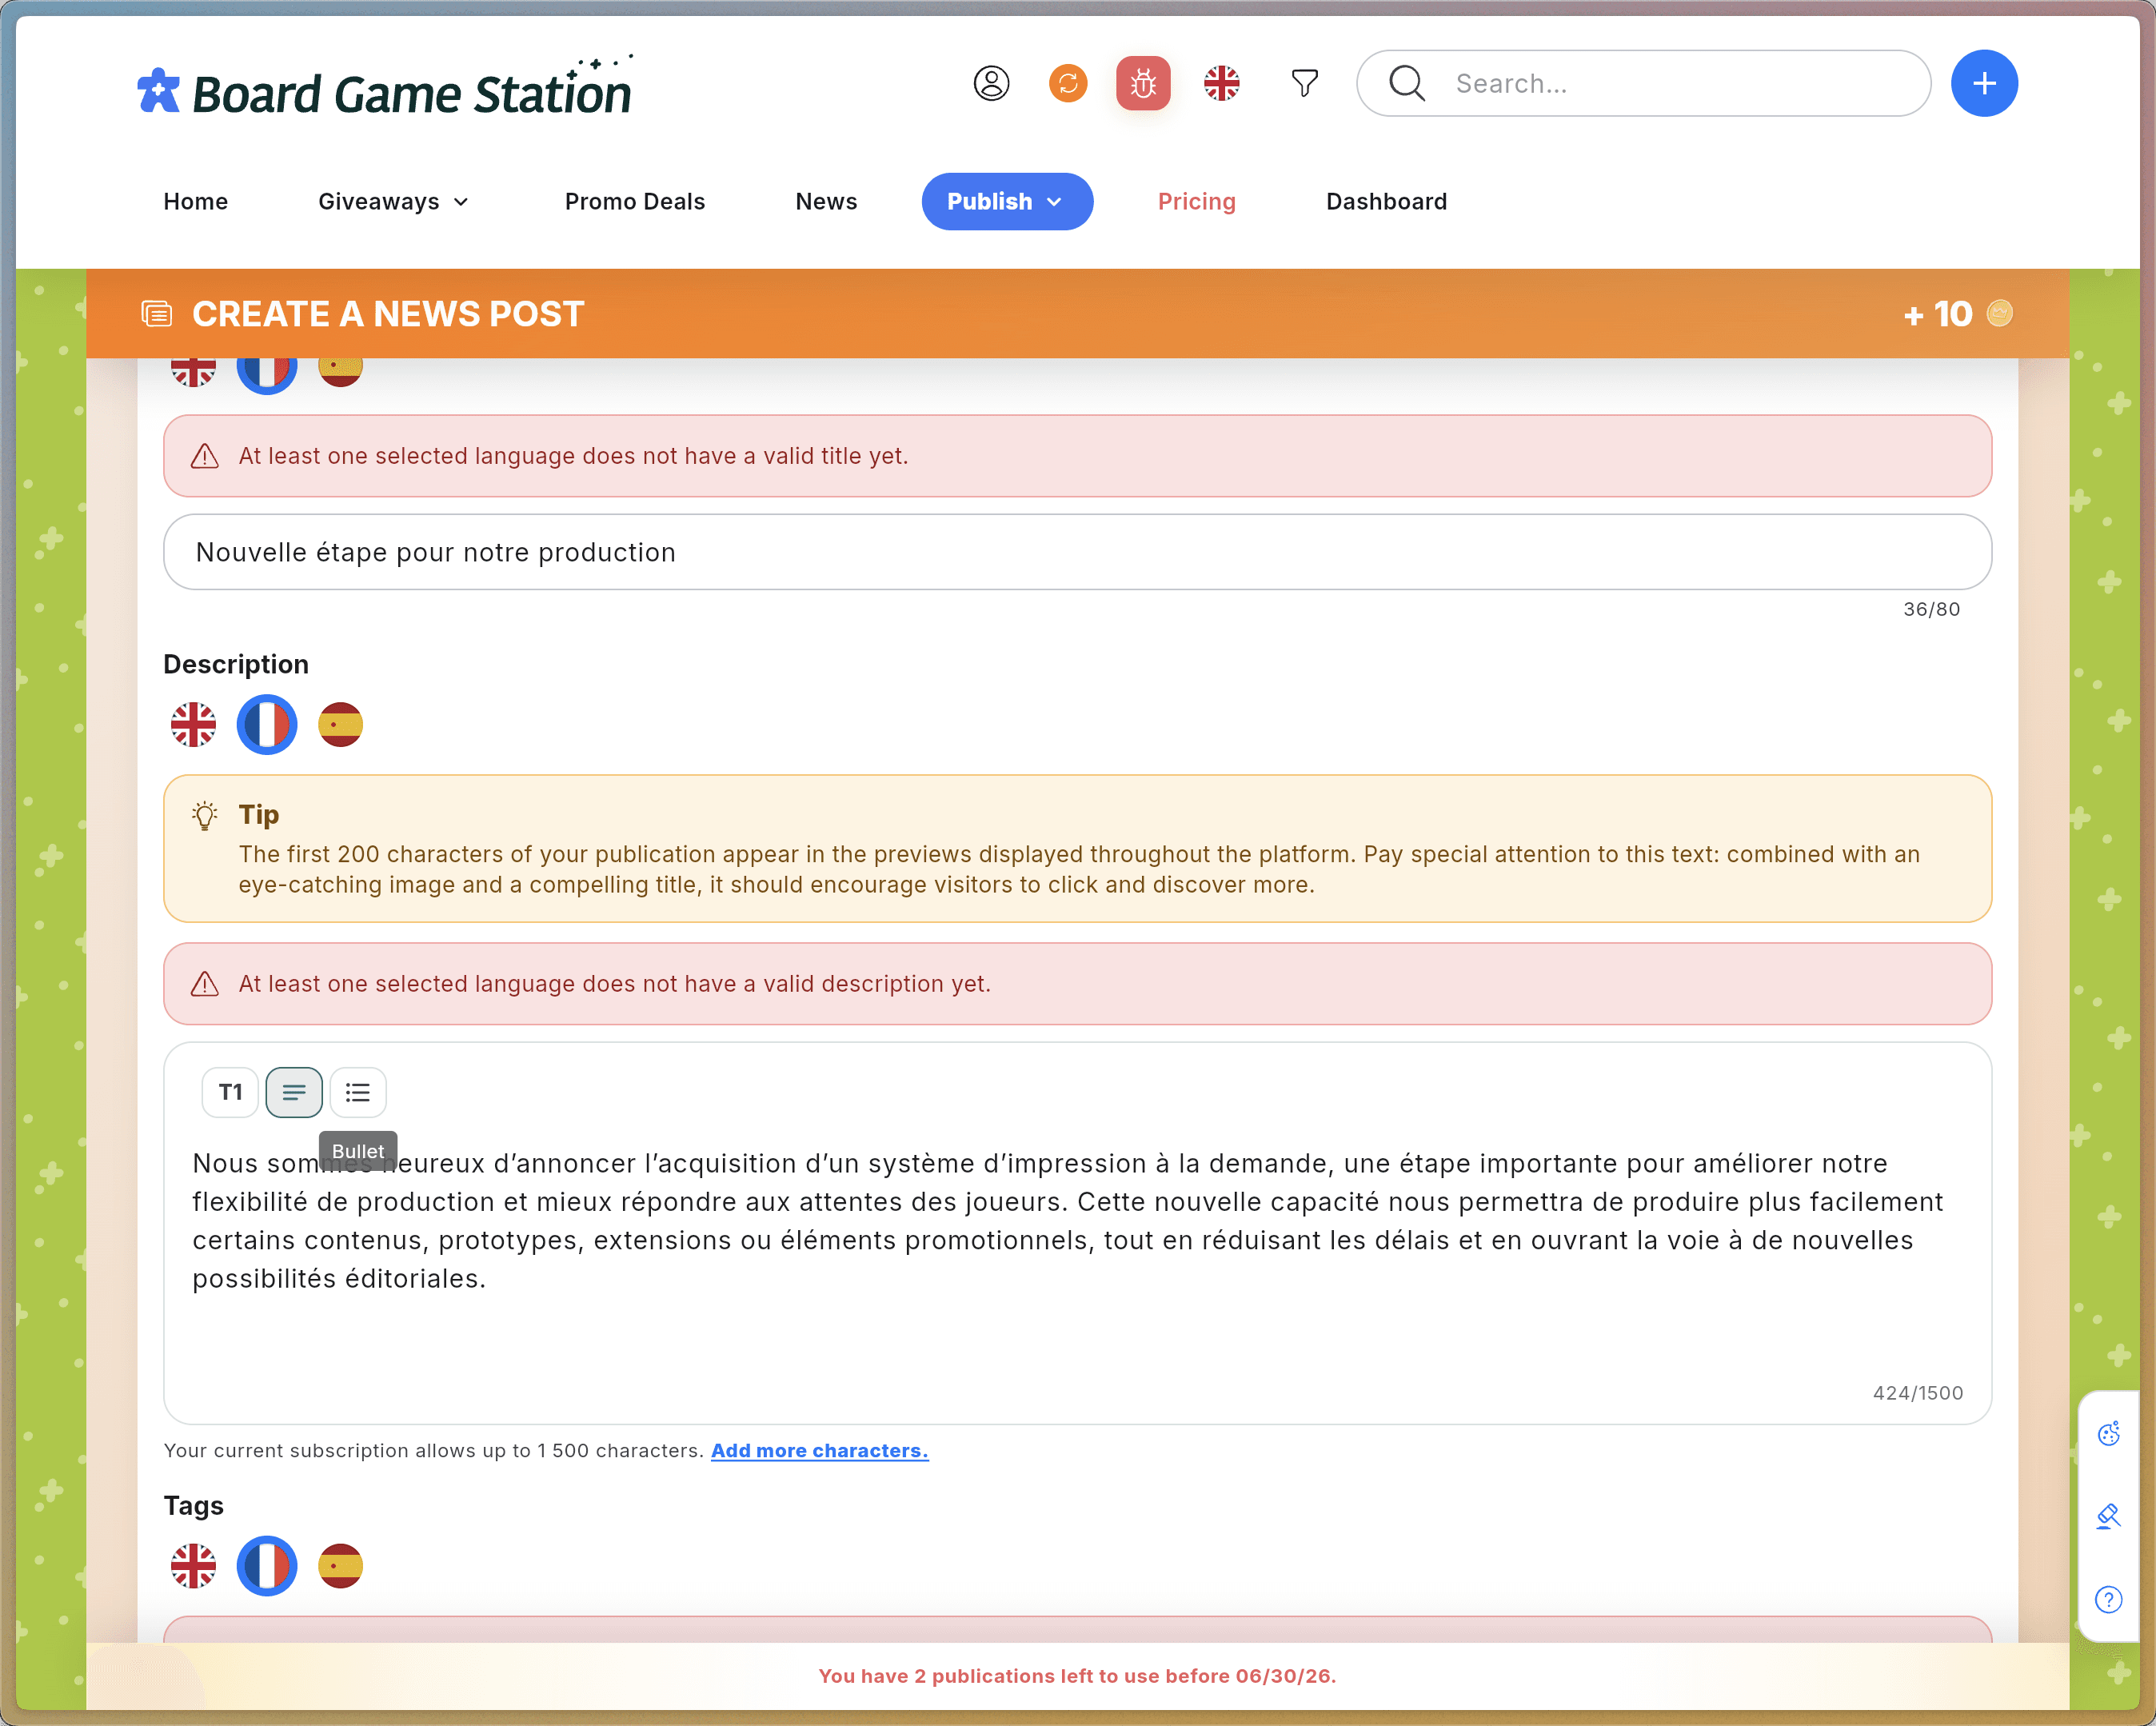Screen dimensions: 2156x1726
Task: Click the title character count 36/80
Action: 1931,609
